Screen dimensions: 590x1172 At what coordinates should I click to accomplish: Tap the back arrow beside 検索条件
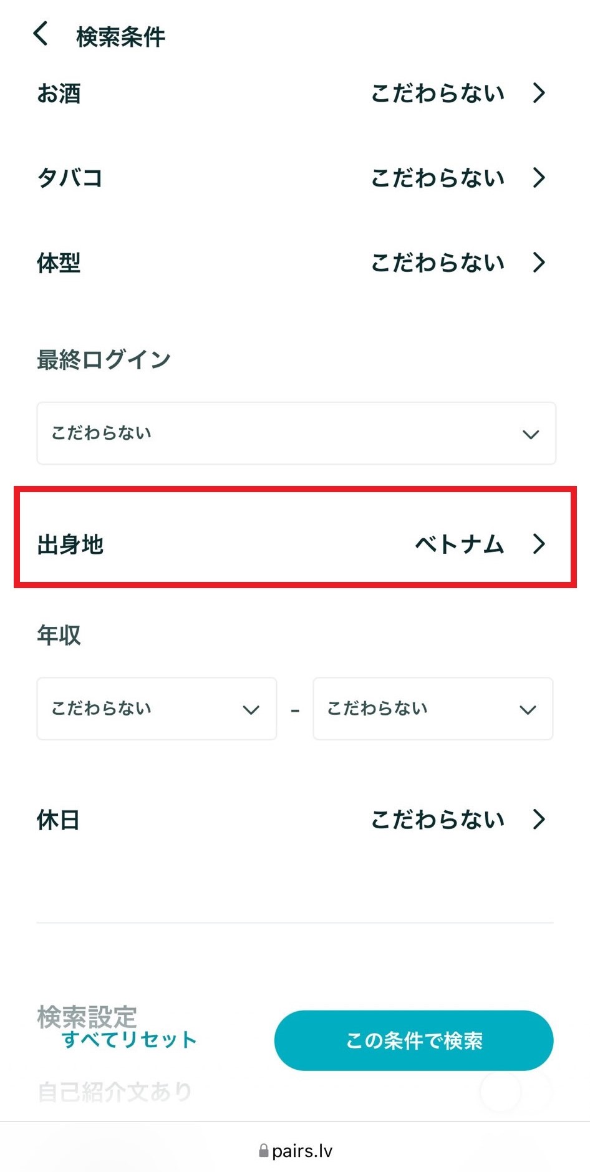pos(41,34)
